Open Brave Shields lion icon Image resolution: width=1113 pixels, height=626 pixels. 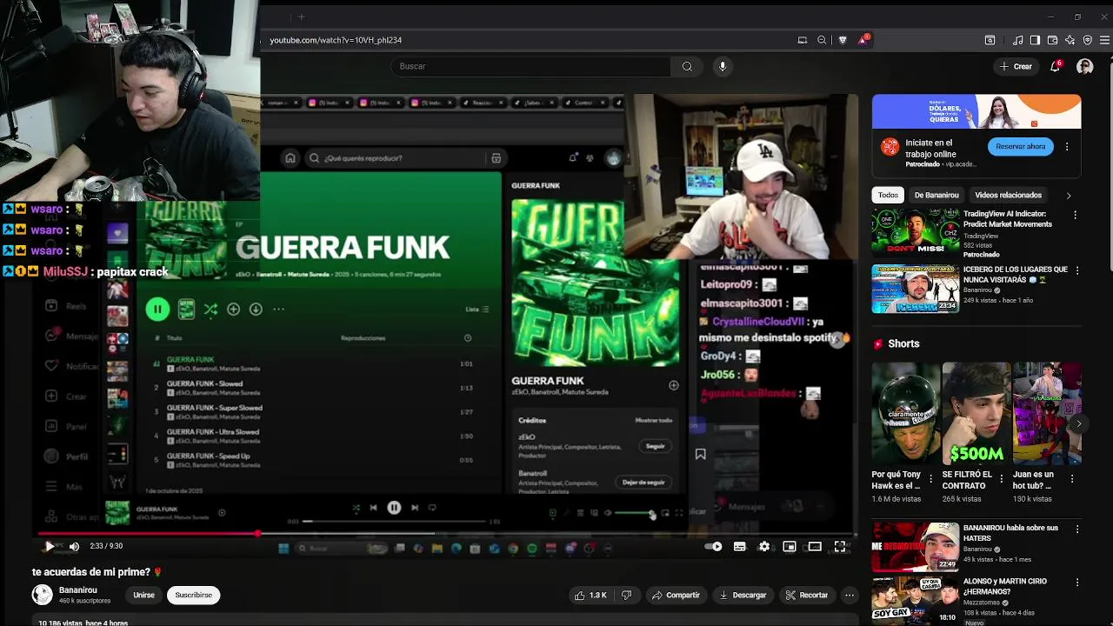843,40
